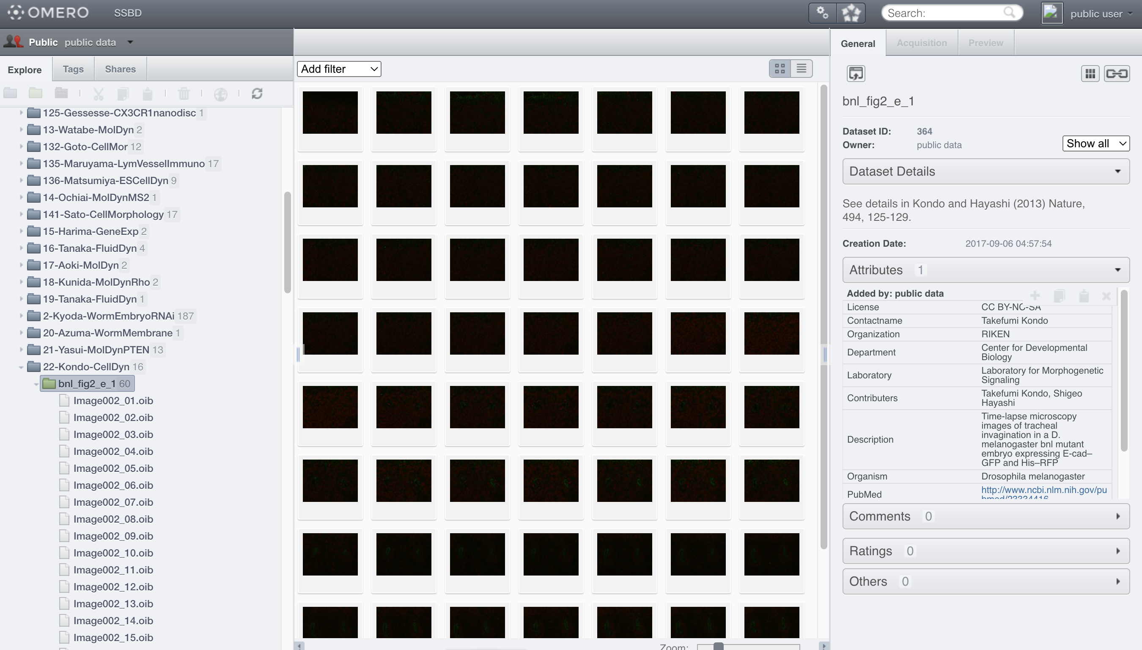Open the Acquisition tab
1142x650 pixels.
(922, 43)
